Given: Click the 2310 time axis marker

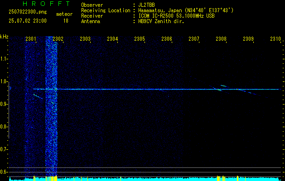Looking at the screenshot, I should [275, 38].
